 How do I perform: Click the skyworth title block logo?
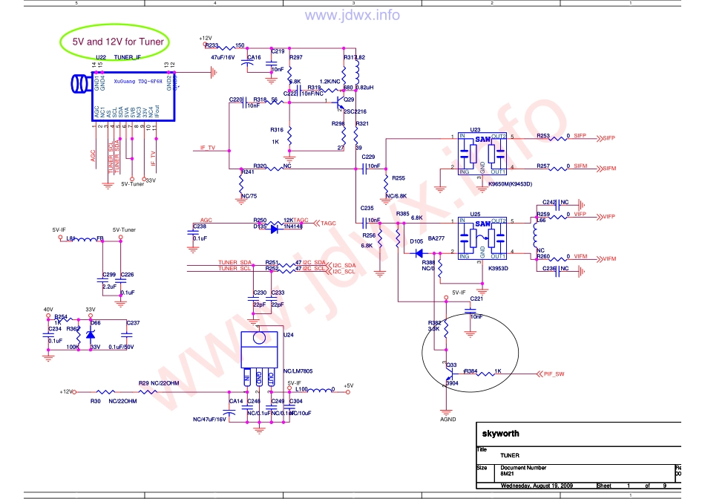[x=502, y=434]
